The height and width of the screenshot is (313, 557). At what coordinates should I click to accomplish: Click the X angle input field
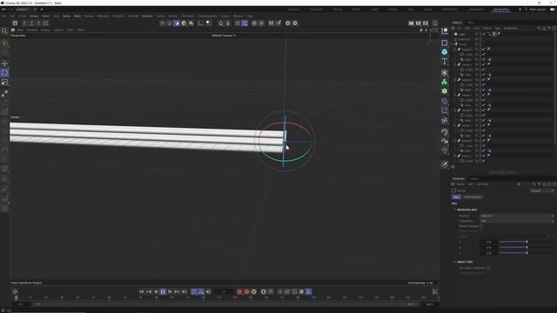(488, 242)
